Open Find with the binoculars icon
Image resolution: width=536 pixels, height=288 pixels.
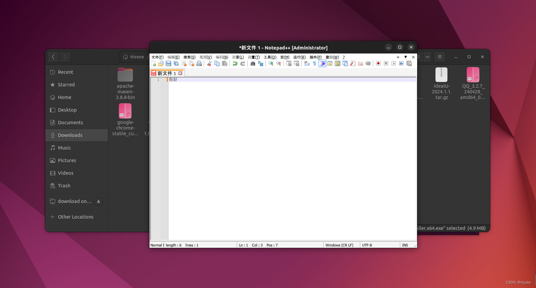click(x=253, y=63)
